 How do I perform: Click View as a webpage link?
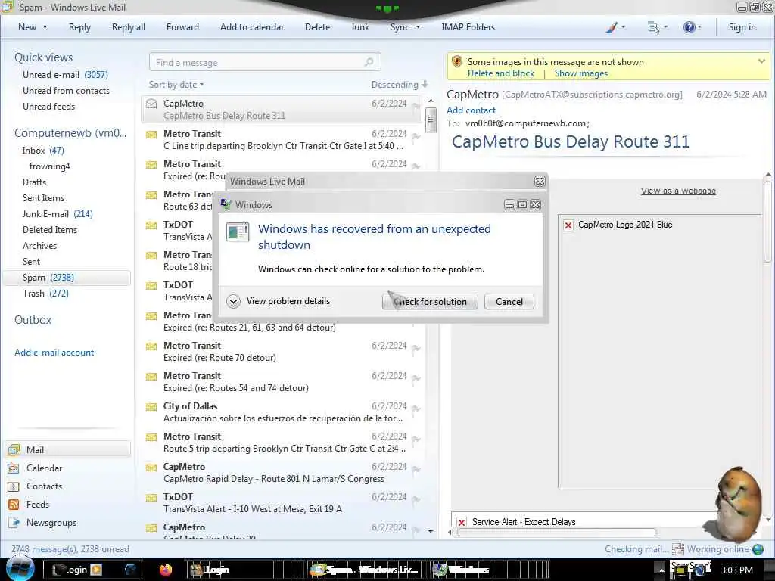click(x=678, y=191)
